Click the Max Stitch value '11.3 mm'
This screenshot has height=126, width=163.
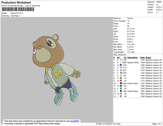click(x=131, y=44)
